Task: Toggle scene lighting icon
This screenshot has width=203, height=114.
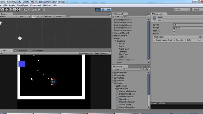Action: click(38, 16)
